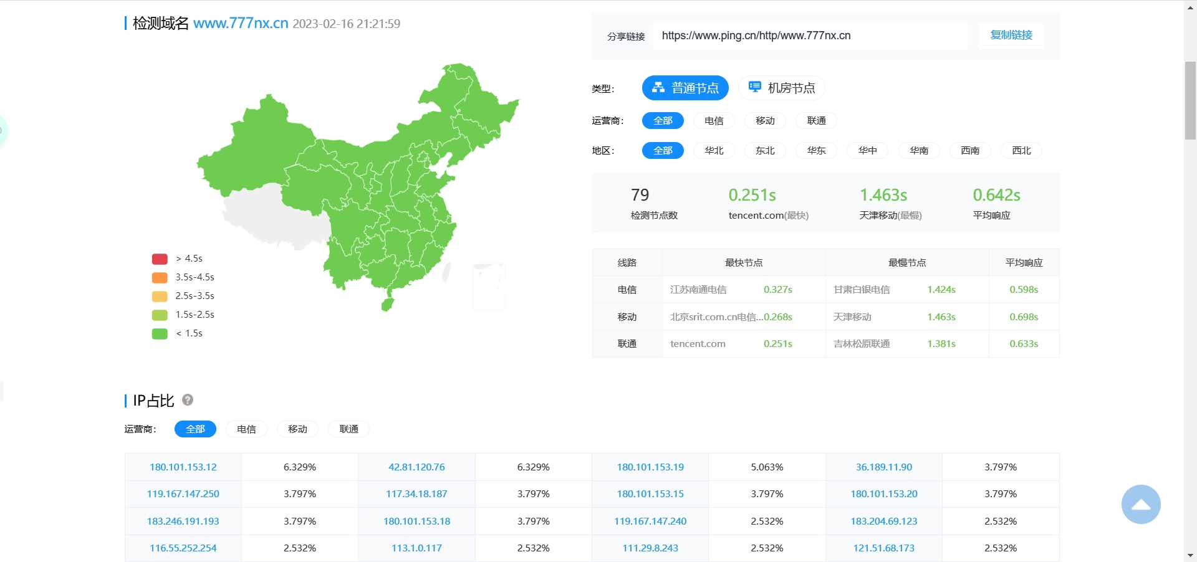Screen dimensions: 1197x562
Task: Select 全部 region filter
Action: (x=663, y=151)
